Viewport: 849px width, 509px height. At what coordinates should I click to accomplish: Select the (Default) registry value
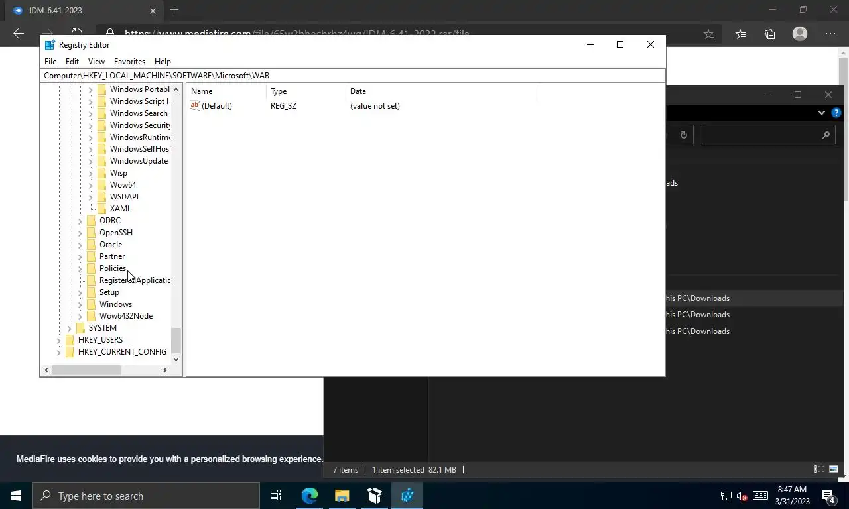(217, 106)
